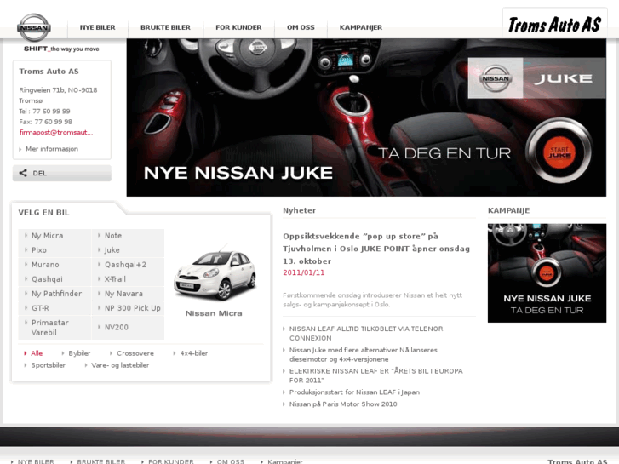Open the pop up store news headline

[x=376, y=249]
